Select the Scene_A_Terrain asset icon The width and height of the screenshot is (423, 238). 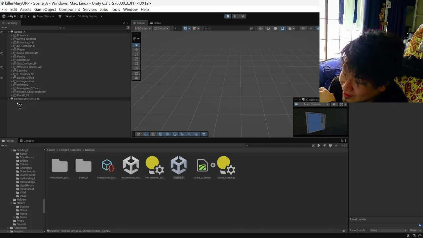(x=202, y=165)
